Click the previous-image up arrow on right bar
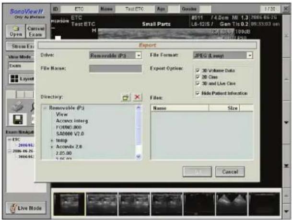The height and width of the screenshot is (220, 292). pos(286,79)
